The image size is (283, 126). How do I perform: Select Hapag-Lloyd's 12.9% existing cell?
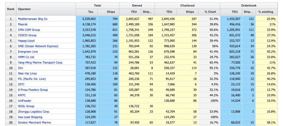point(266,41)
